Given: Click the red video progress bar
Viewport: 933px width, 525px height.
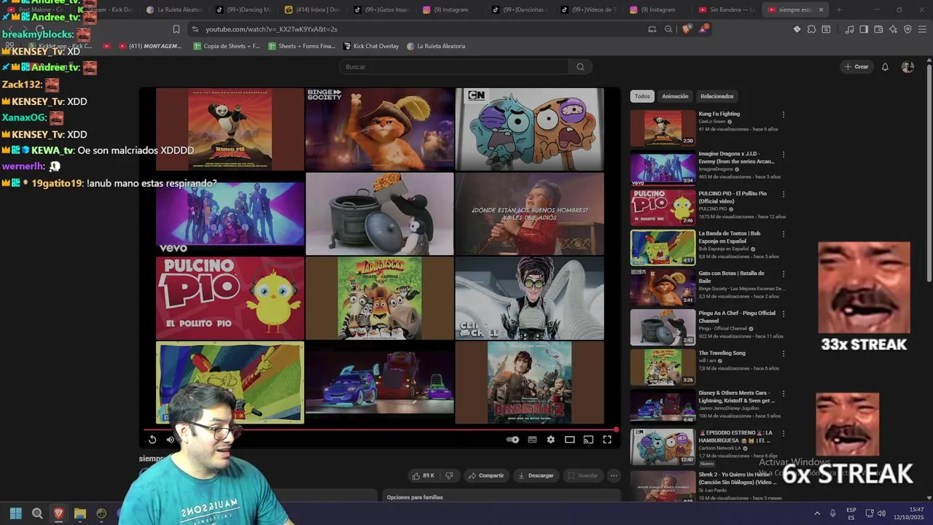Looking at the screenshot, I should click(x=380, y=429).
